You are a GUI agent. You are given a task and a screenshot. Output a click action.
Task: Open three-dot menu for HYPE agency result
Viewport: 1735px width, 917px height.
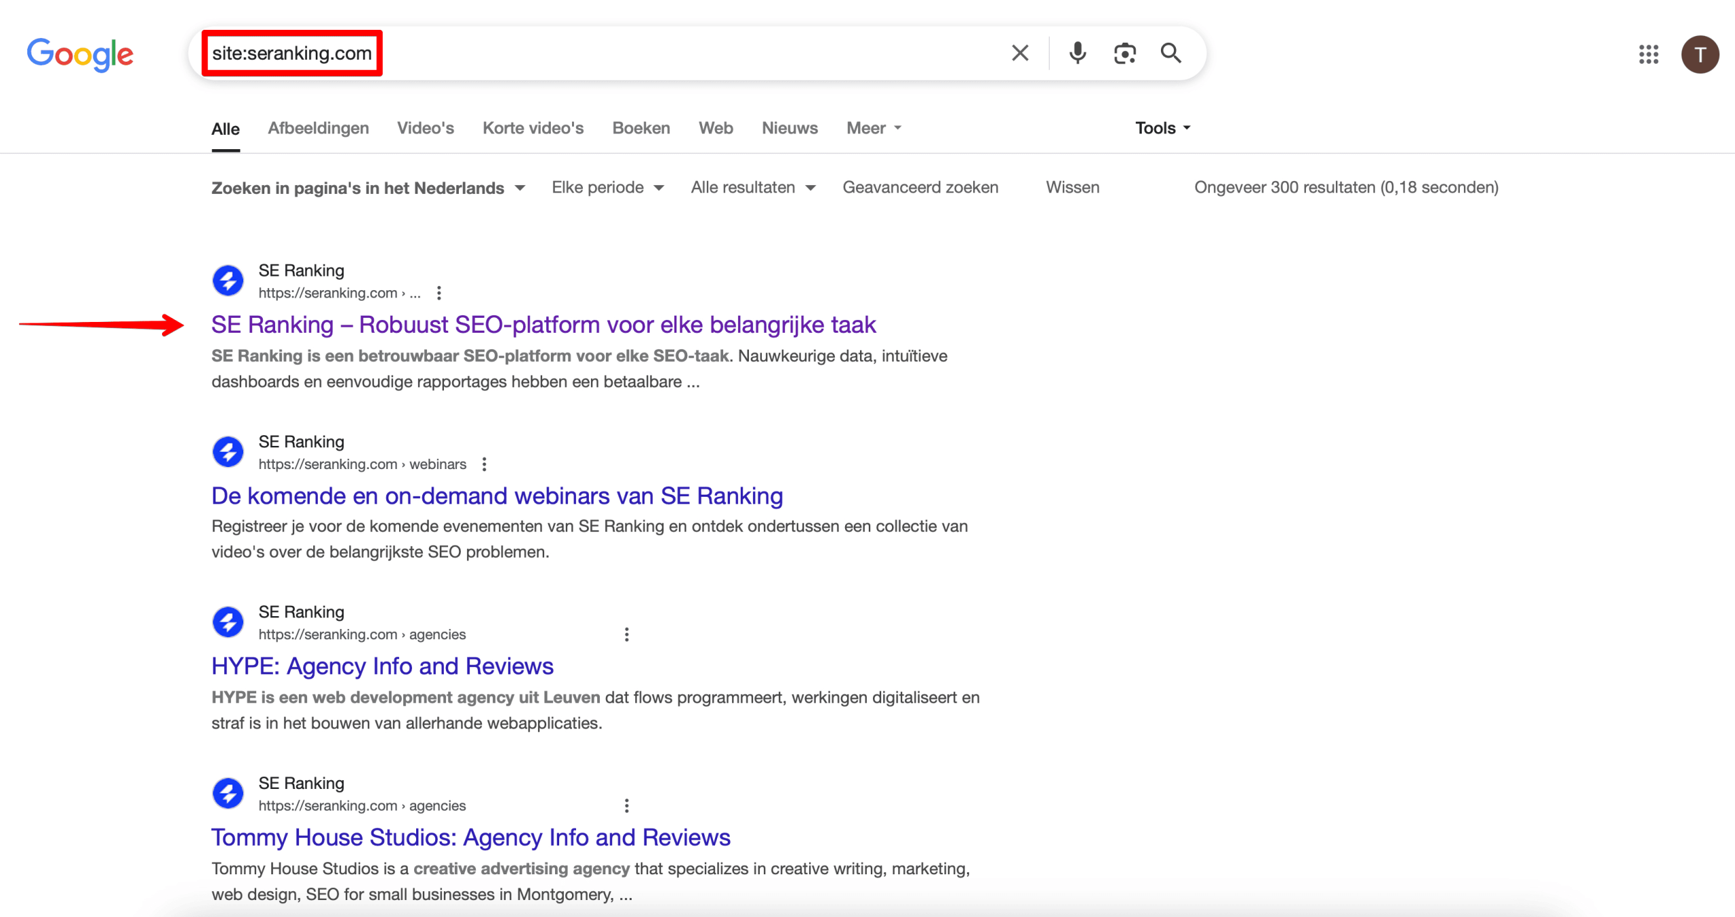[x=627, y=634]
